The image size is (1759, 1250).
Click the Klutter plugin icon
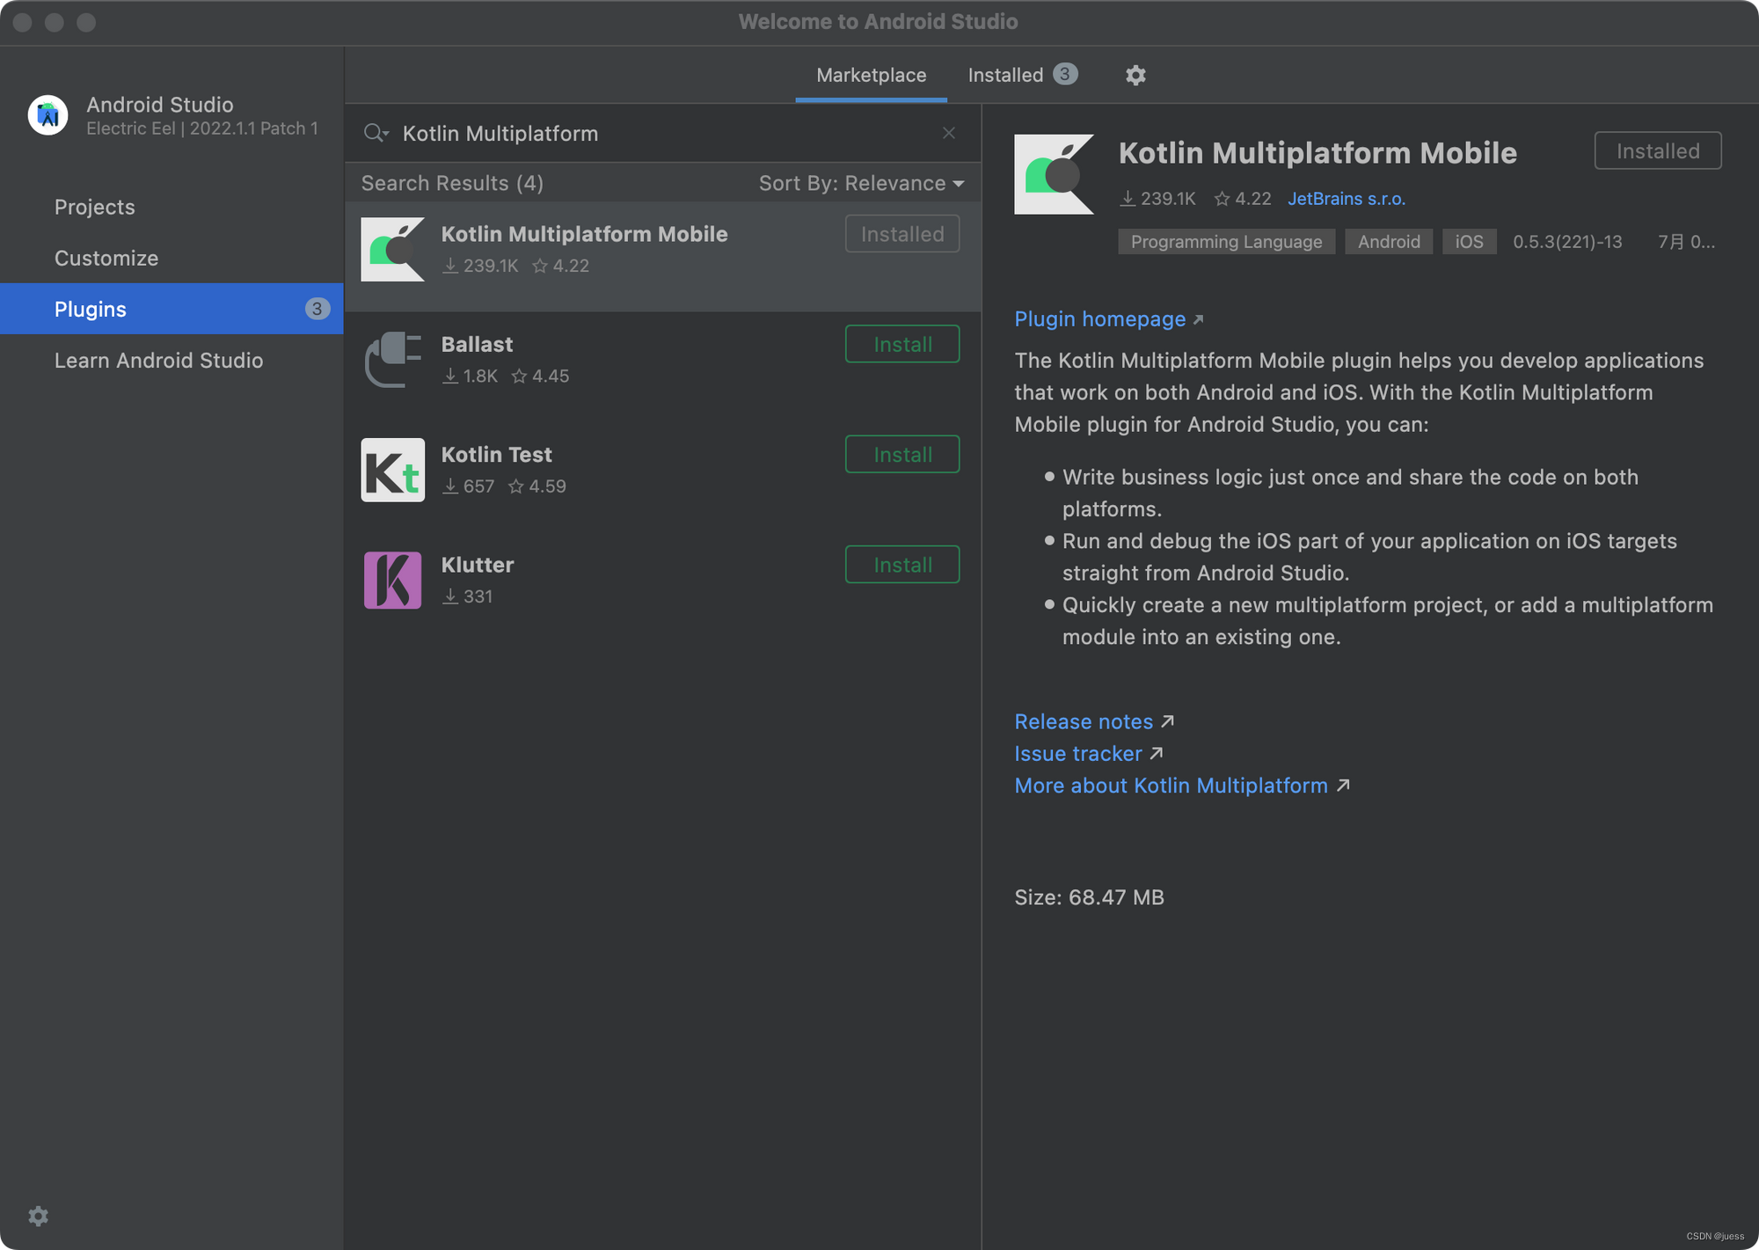(x=392, y=580)
